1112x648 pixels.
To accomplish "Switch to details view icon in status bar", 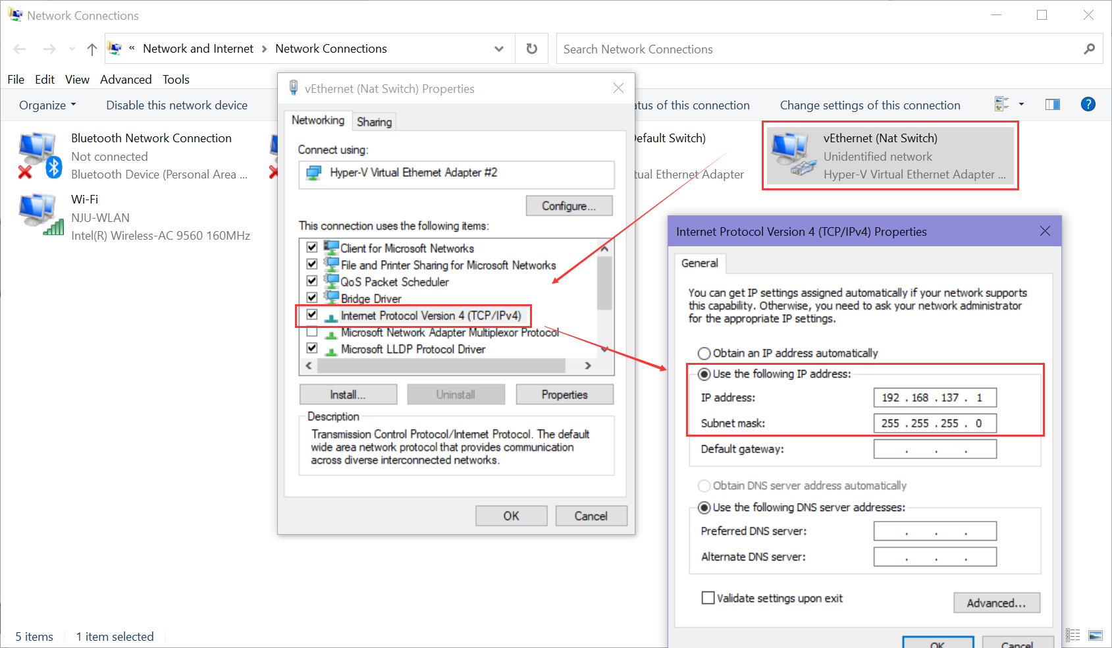I will [x=1073, y=635].
